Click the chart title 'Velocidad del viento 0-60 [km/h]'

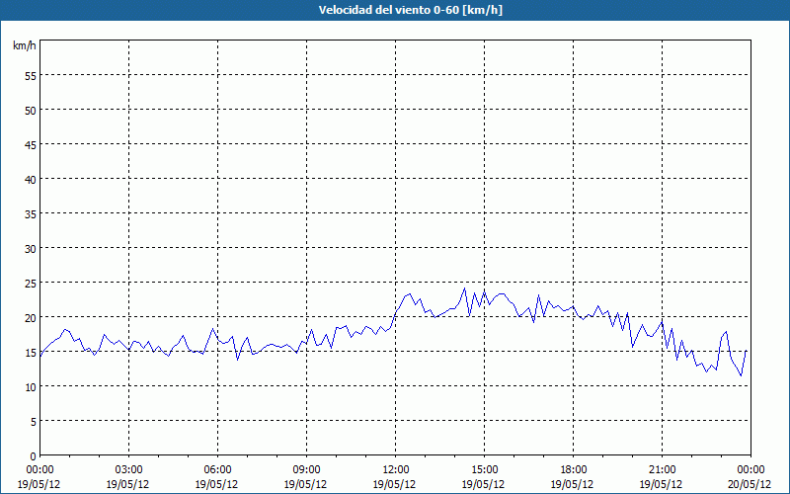[x=410, y=10]
